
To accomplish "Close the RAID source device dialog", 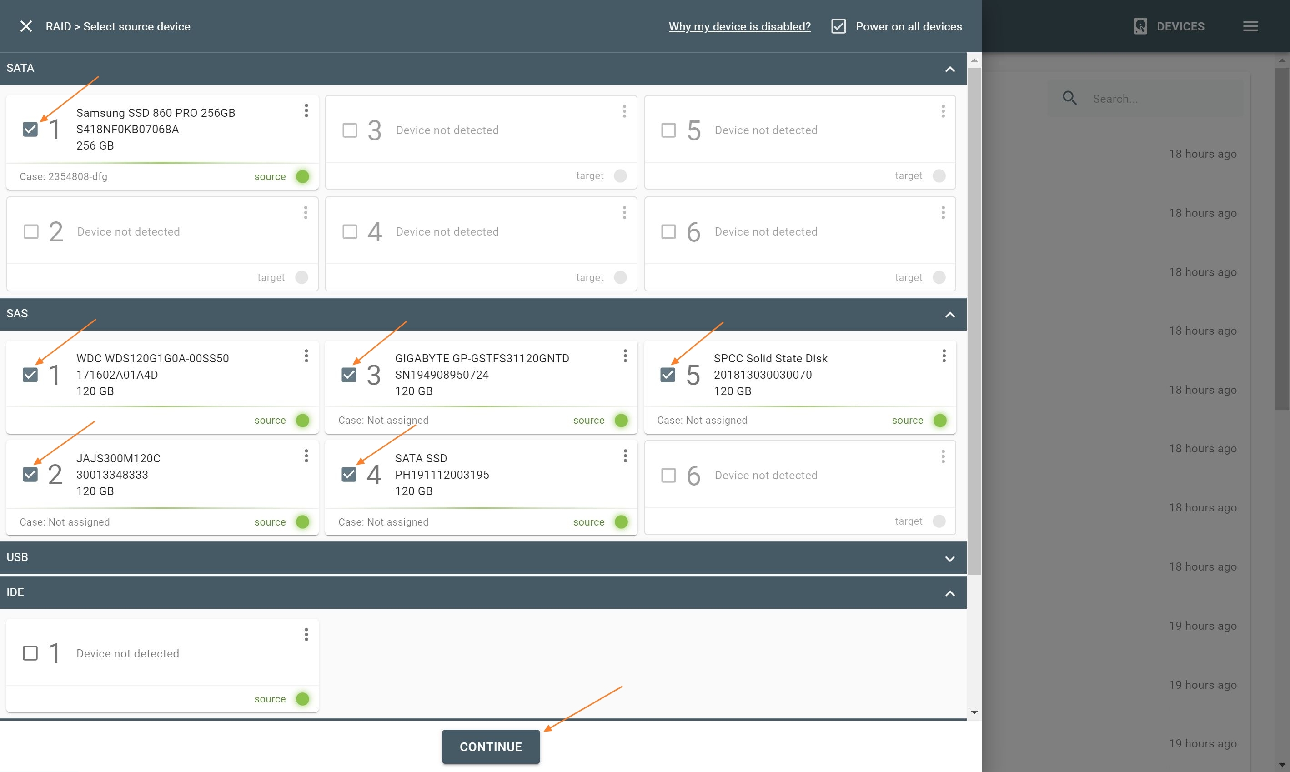I will pos(26,26).
